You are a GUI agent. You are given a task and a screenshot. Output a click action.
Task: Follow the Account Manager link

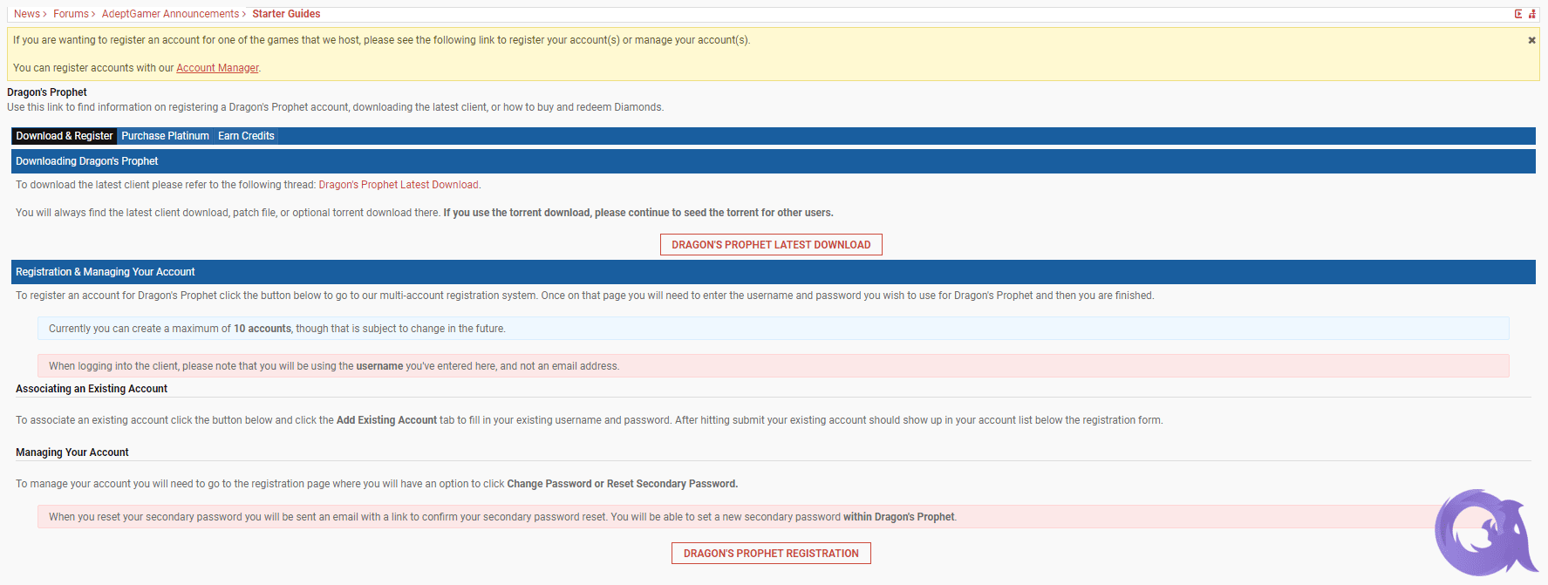pyautogui.click(x=217, y=68)
